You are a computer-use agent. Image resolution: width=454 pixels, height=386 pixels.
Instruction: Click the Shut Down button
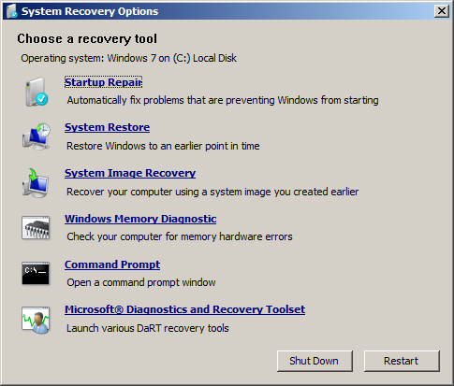point(315,361)
